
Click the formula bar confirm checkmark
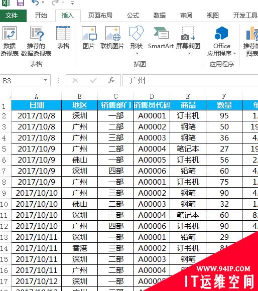tap(93, 80)
